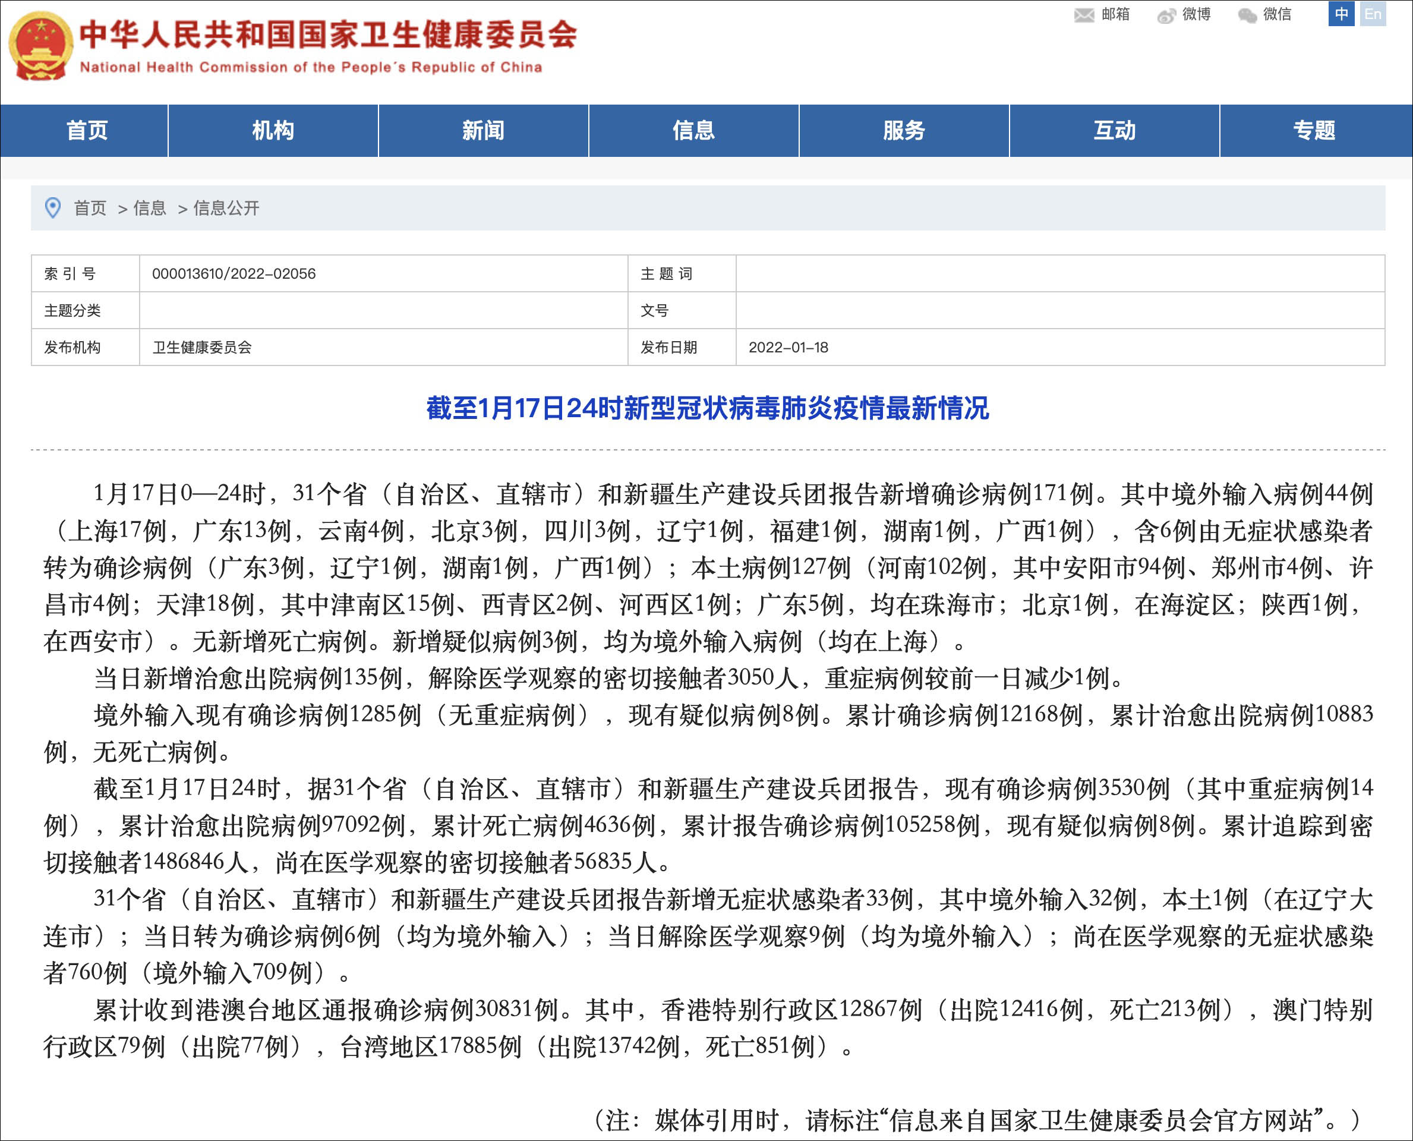Go to the 服务 navigation menu
This screenshot has height=1141, width=1413.
click(904, 131)
